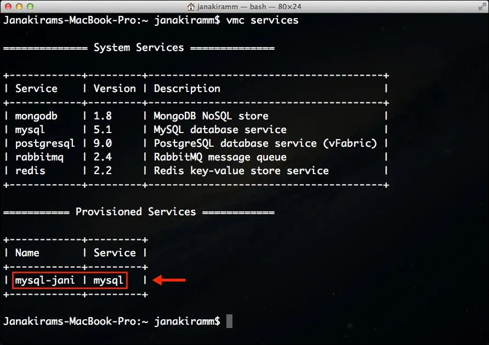The image size is (489, 345).
Task: Click the version value '2.2'
Action: (x=103, y=170)
